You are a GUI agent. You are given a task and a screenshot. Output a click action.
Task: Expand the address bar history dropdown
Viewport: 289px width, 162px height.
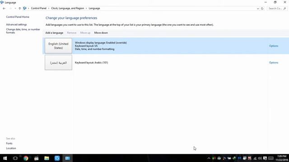coord(258,9)
